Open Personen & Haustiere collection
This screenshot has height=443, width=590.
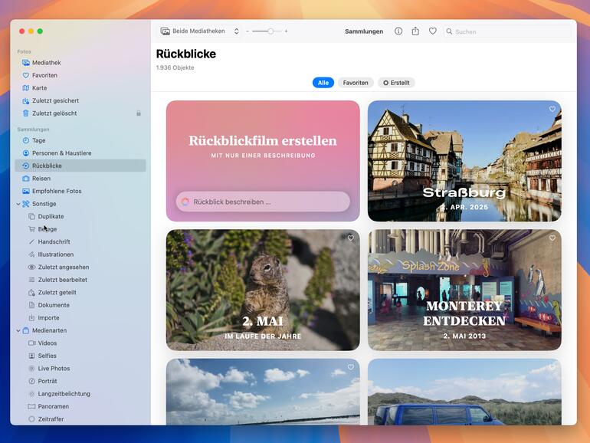point(80,153)
